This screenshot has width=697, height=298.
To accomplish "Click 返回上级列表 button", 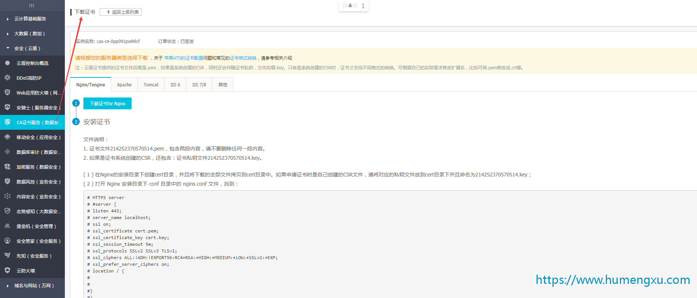I will click(x=121, y=12).
